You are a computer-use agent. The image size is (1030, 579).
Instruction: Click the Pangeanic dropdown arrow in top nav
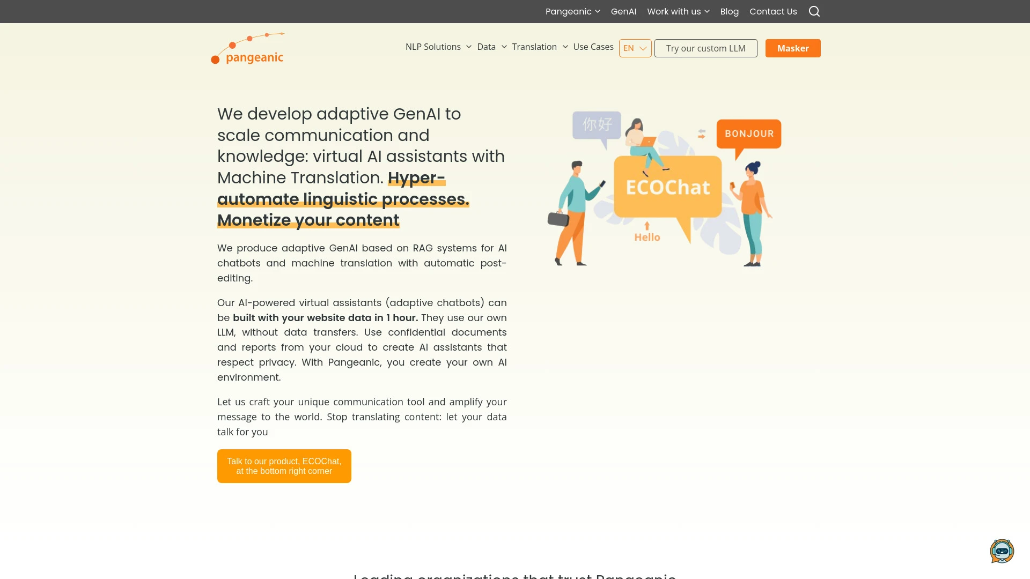[x=598, y=11]
